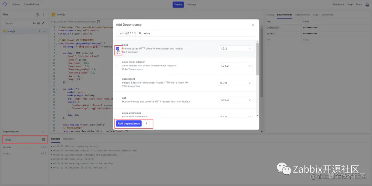Collapse the Dependencies panel
The width and height of the screenshot is (372, 186).
(43, 131)
